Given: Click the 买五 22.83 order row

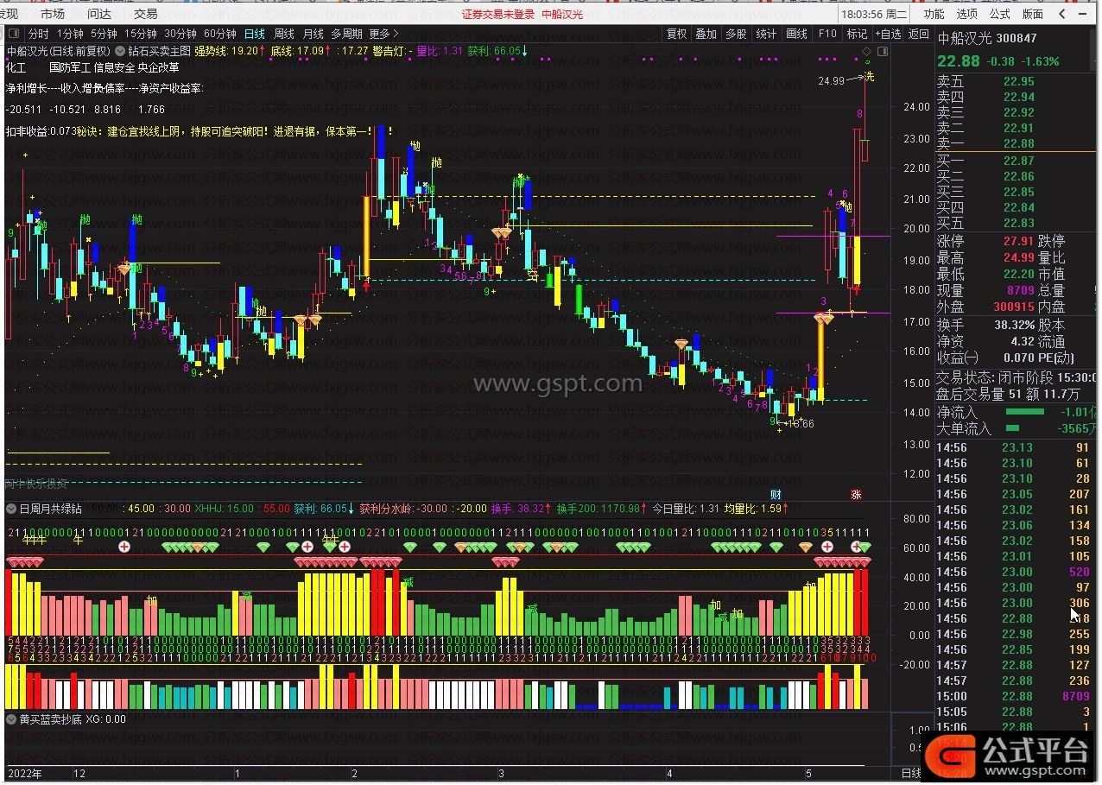Looking at the screenshot, I should [x=1017, y=223].
